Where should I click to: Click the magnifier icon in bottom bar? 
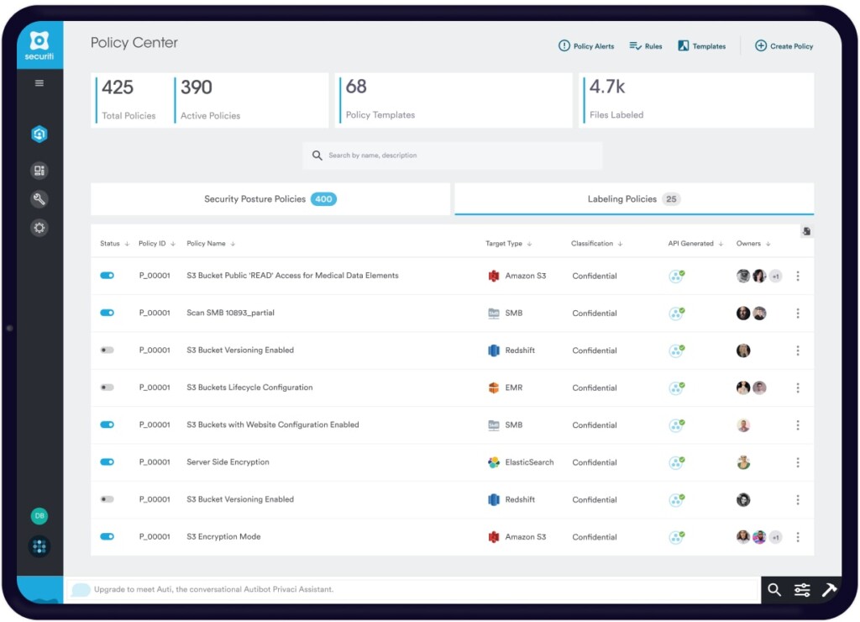click(x=773, y=589)
